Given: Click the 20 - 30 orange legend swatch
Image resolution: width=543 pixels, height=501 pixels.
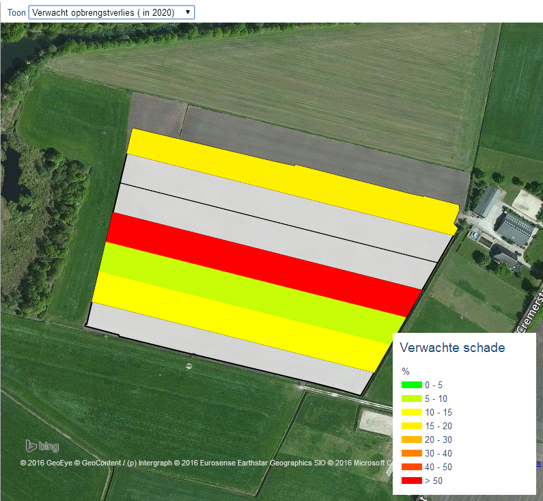Looking at the screenshot, I should pos(411,440).
